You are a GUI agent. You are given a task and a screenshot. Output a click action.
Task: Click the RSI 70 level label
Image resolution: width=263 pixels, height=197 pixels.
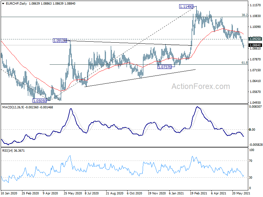[x=251, y=161]
